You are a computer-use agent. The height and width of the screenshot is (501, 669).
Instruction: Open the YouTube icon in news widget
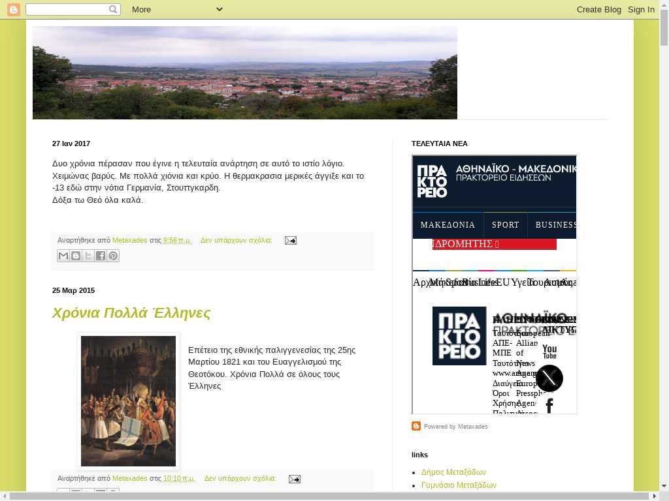click(549, 352)
